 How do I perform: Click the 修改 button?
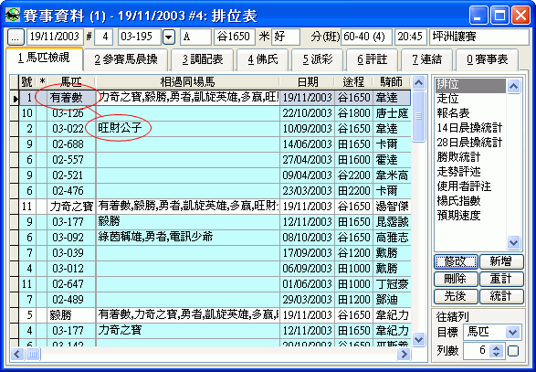(x=456, y=261)
